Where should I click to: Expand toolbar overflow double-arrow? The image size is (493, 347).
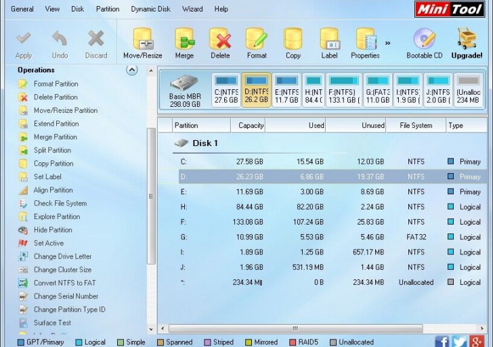coord(387,43)
